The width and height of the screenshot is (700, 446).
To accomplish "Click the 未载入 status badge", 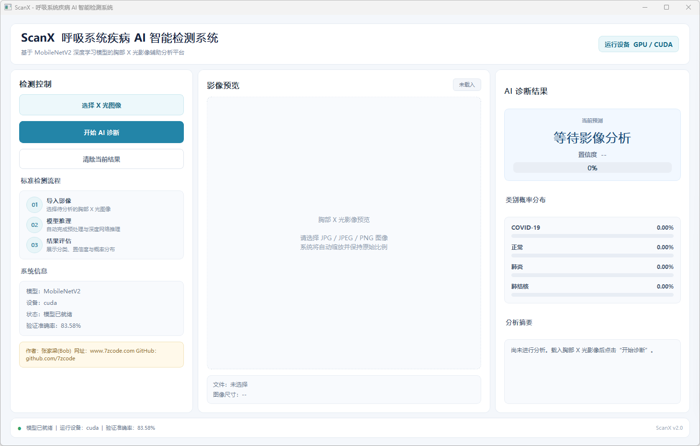I will [x=467, y=85].
